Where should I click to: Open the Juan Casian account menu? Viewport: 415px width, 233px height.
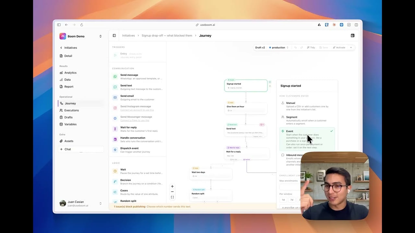pos(81,204)
